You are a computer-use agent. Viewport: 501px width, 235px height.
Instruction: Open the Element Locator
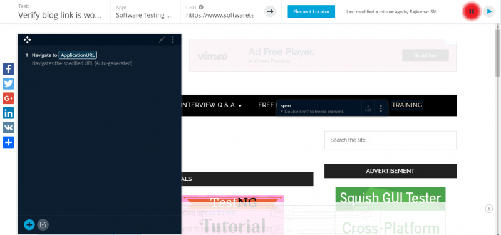pos(311,11)
